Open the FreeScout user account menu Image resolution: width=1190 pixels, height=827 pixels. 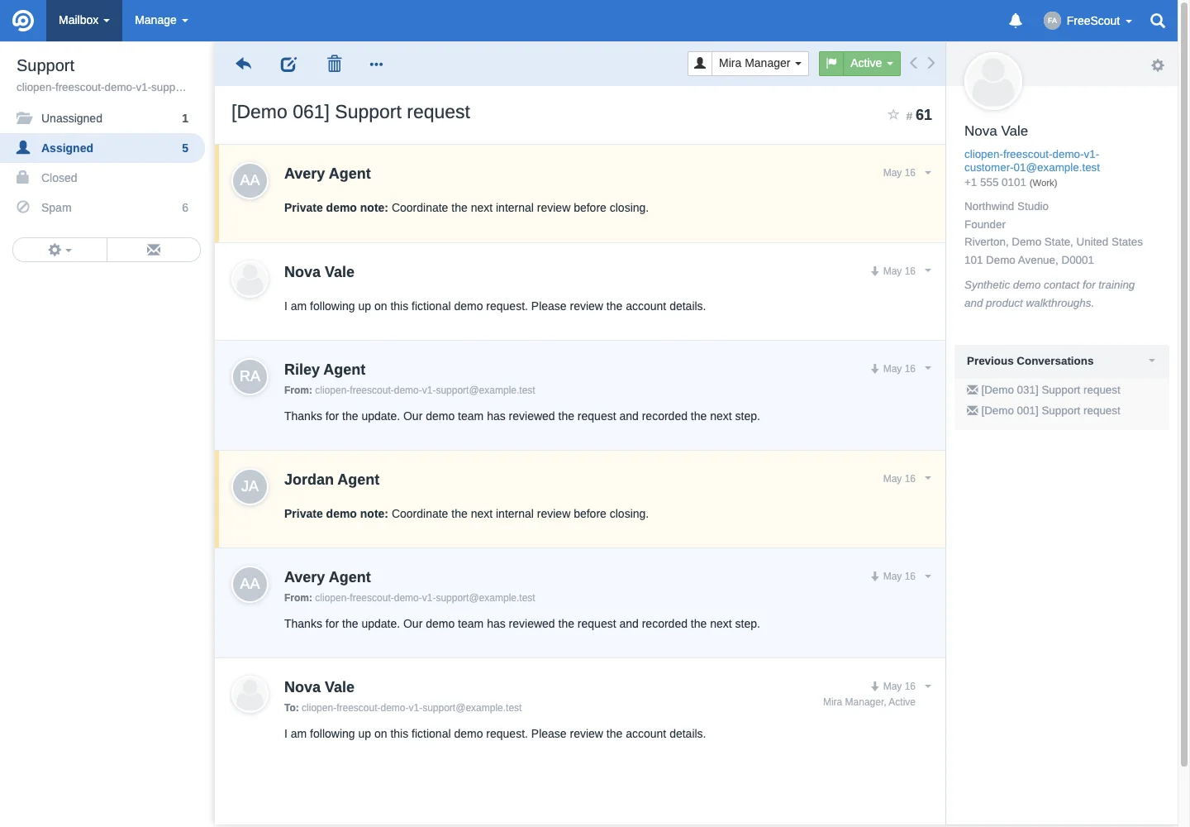point(1088,21)
